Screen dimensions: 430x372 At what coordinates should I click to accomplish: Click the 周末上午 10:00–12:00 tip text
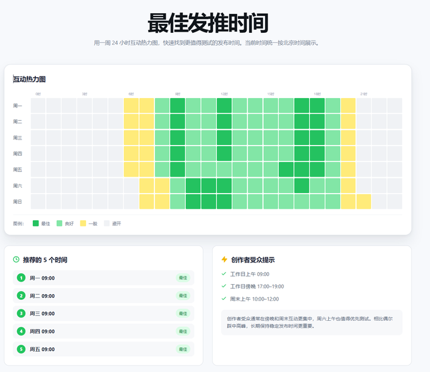click(x=254, y=299)
